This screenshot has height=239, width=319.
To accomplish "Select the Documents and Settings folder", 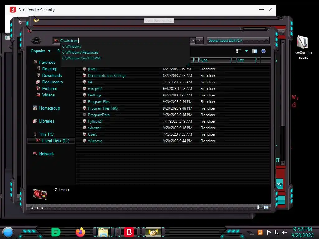I will click(x=107, y=76).
